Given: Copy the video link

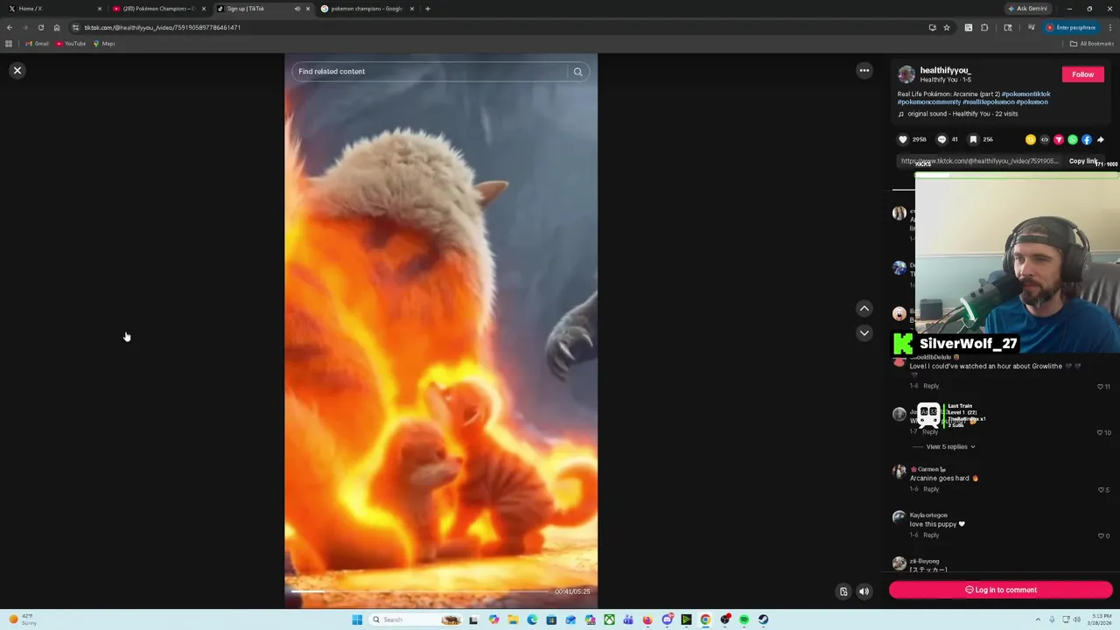Looking at the screenshot, I should (1083, 161).
